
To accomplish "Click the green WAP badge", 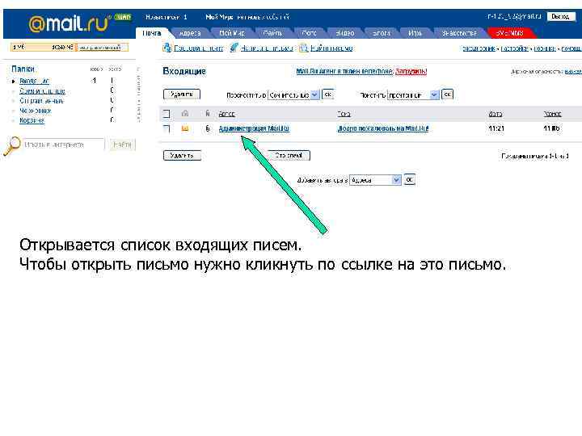I will (x=123, y=17).
